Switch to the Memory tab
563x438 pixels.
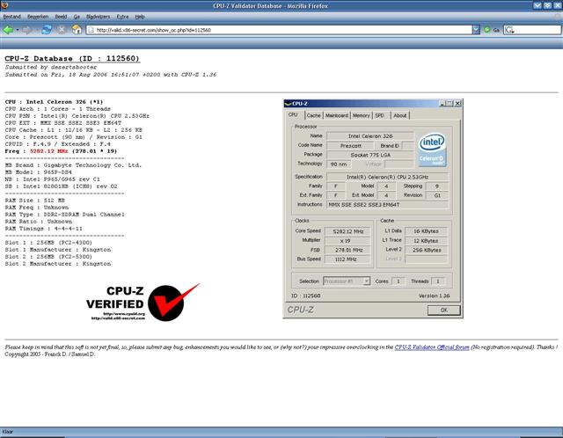click(361, 115)
